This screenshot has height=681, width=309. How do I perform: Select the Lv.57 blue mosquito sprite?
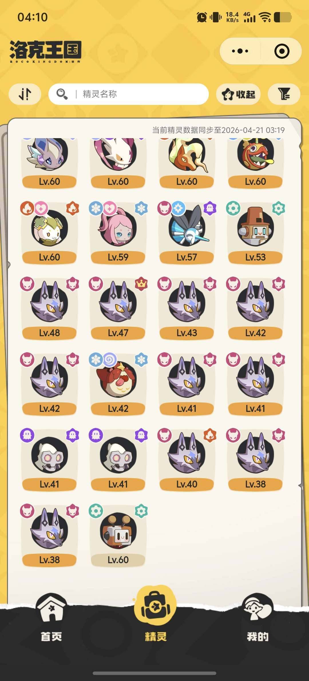187,233
